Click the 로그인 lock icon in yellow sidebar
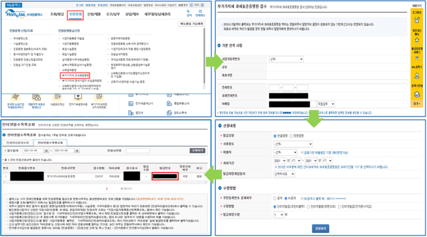427x237 pixels. point(417,20)
